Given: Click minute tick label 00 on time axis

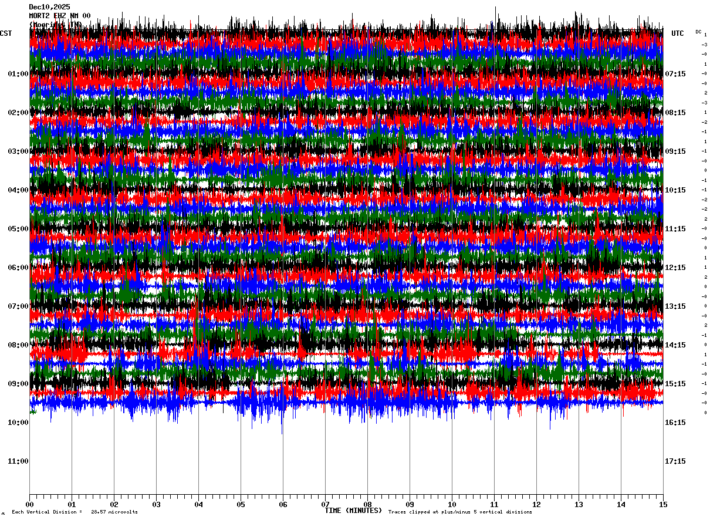Looking at the screenshot, I should (29, 504).
